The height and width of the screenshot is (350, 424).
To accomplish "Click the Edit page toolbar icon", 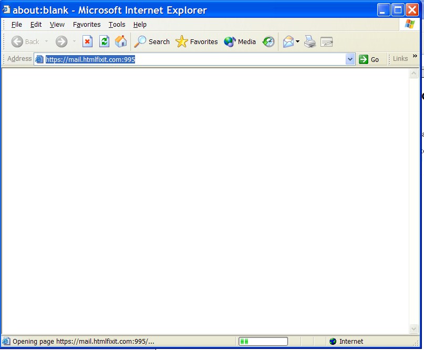I will [x=327, y=42].
